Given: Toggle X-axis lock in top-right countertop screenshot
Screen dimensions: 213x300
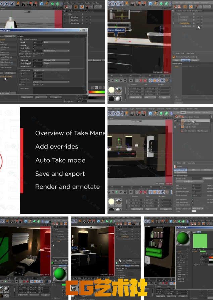Looking at the screenshot, I should [x=110, y=4].
